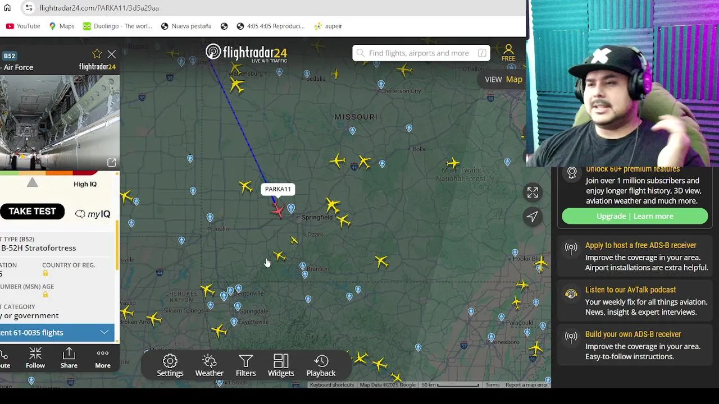The height and width of the screenshot is (404, 719).
Task: Click Keyboard shortcuts on map footer
Action: point(331,385)
